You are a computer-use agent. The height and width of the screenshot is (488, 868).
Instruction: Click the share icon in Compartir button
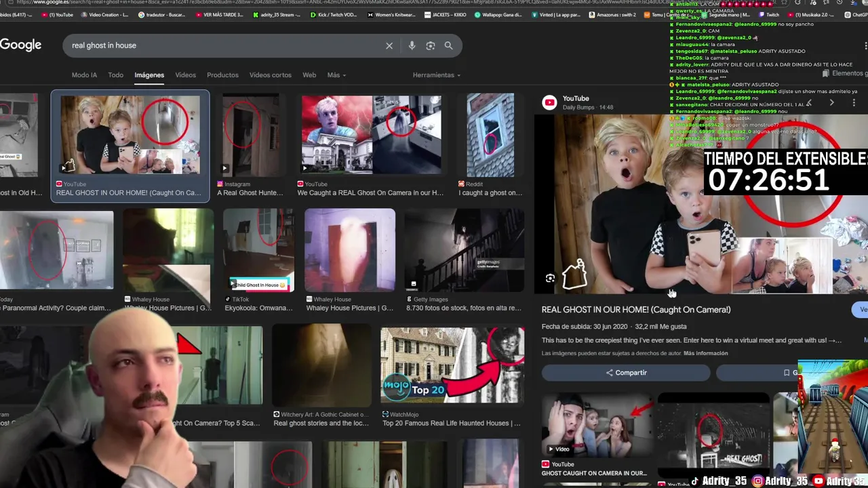pos(609,373)
